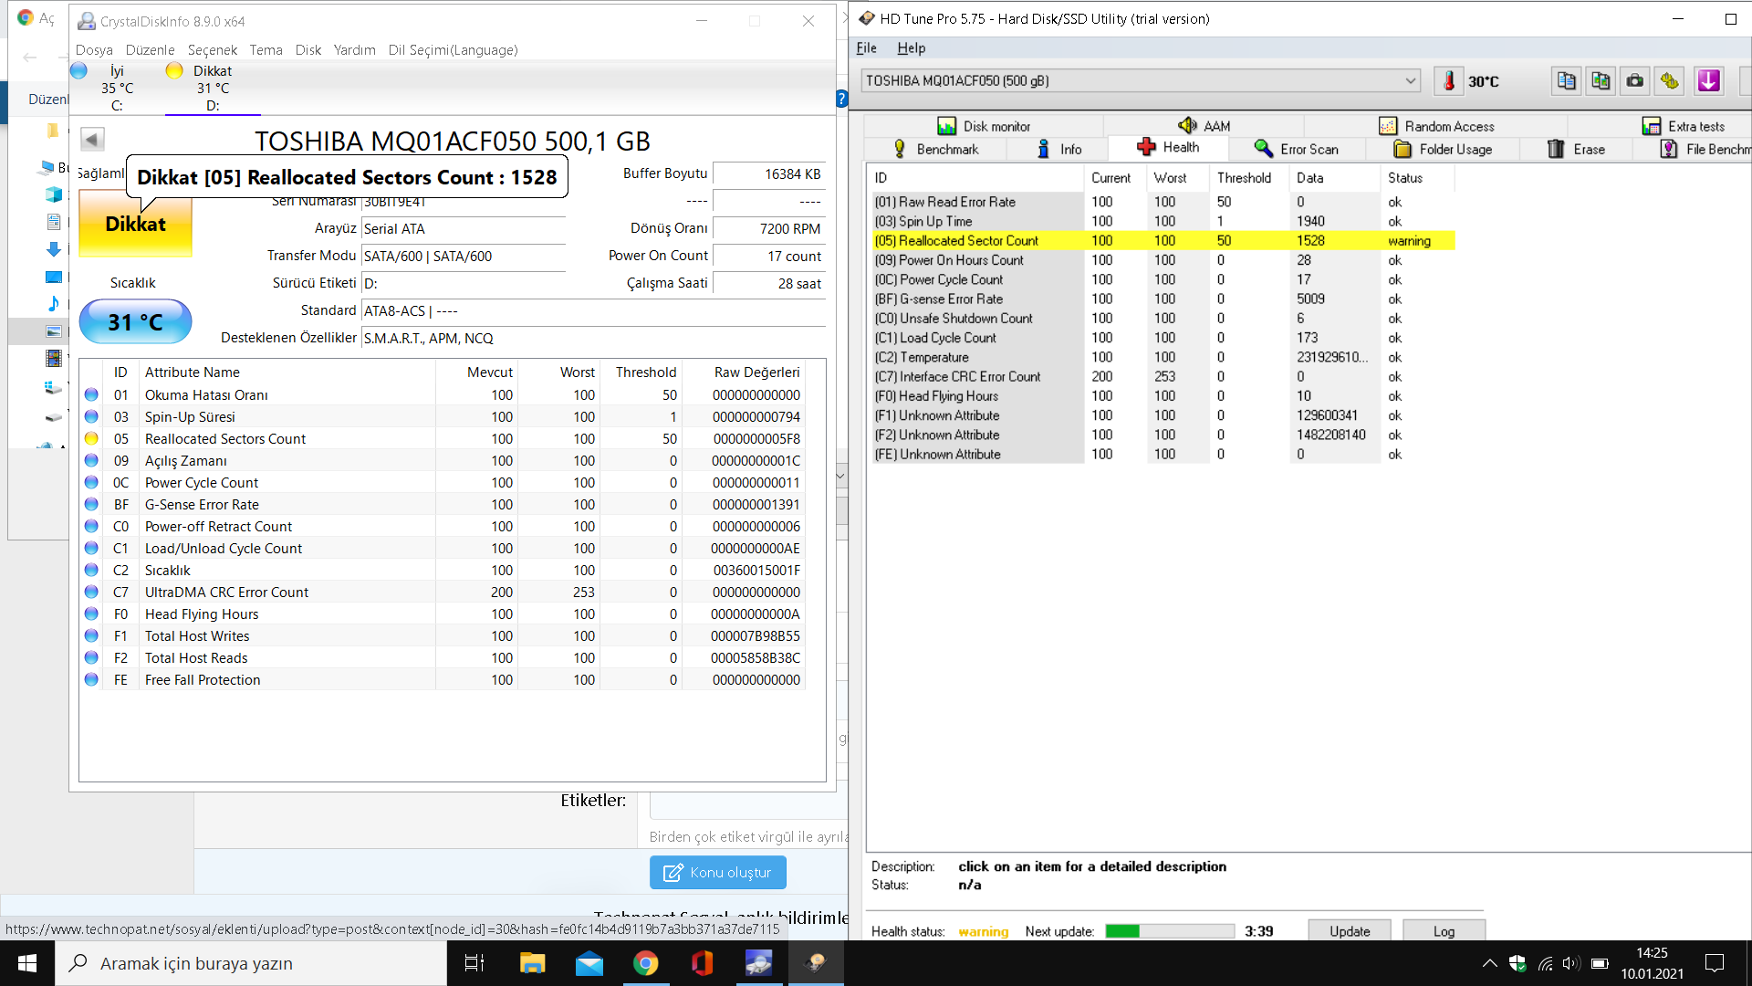
Task: Click the thermometer temperature icon
Action: (x=1448, y=81)
